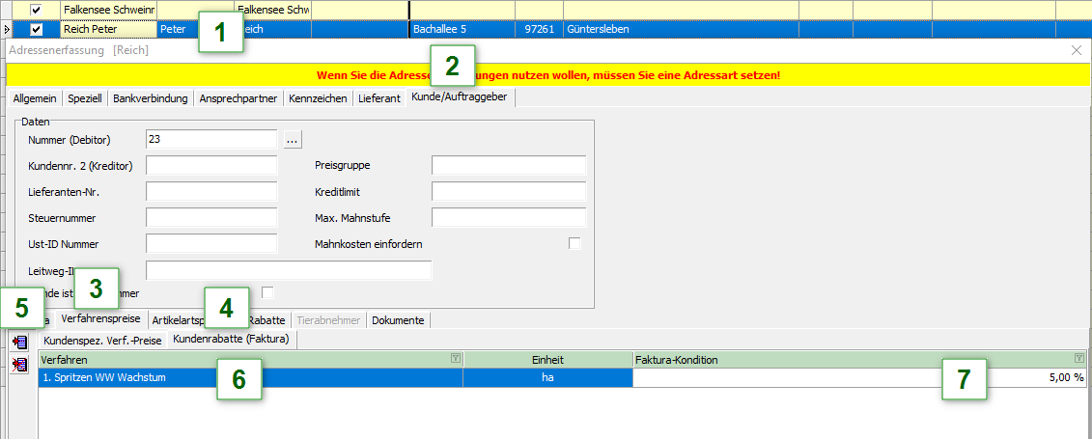Select the 1. Spritzen WW Wachstum row
Image resolution: width=1092 pixels, height=439 pixels.
(x=249, y=378)
